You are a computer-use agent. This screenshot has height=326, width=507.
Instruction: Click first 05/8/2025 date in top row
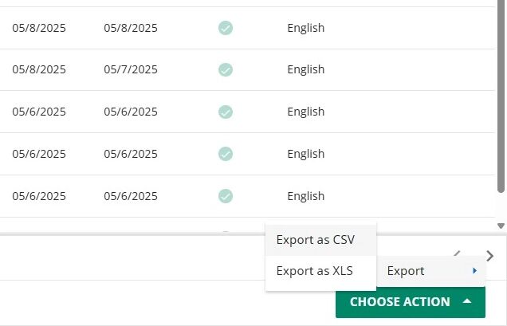click(39, 28)
